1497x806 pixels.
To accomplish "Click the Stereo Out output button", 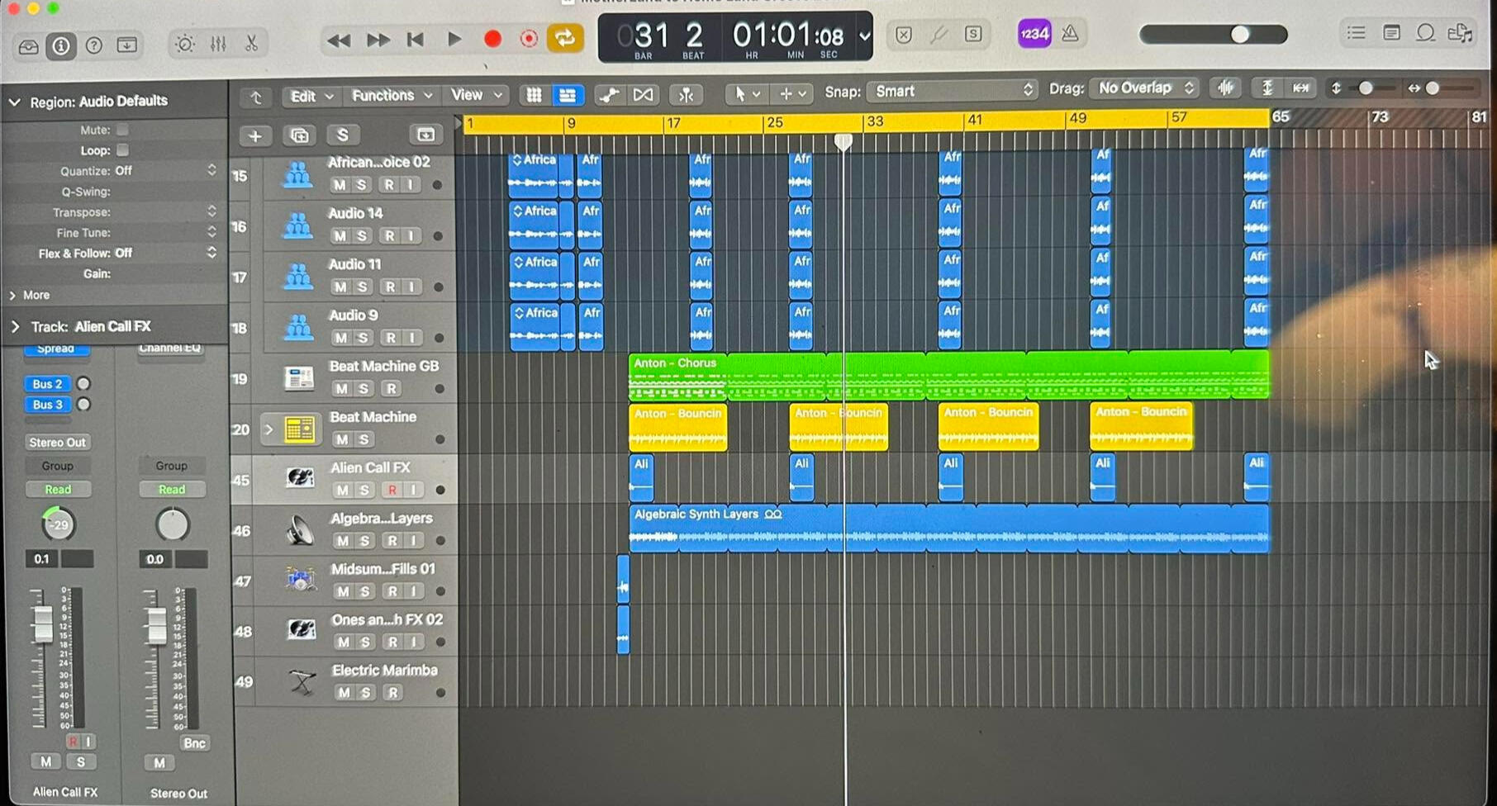I will click(58, 443).
